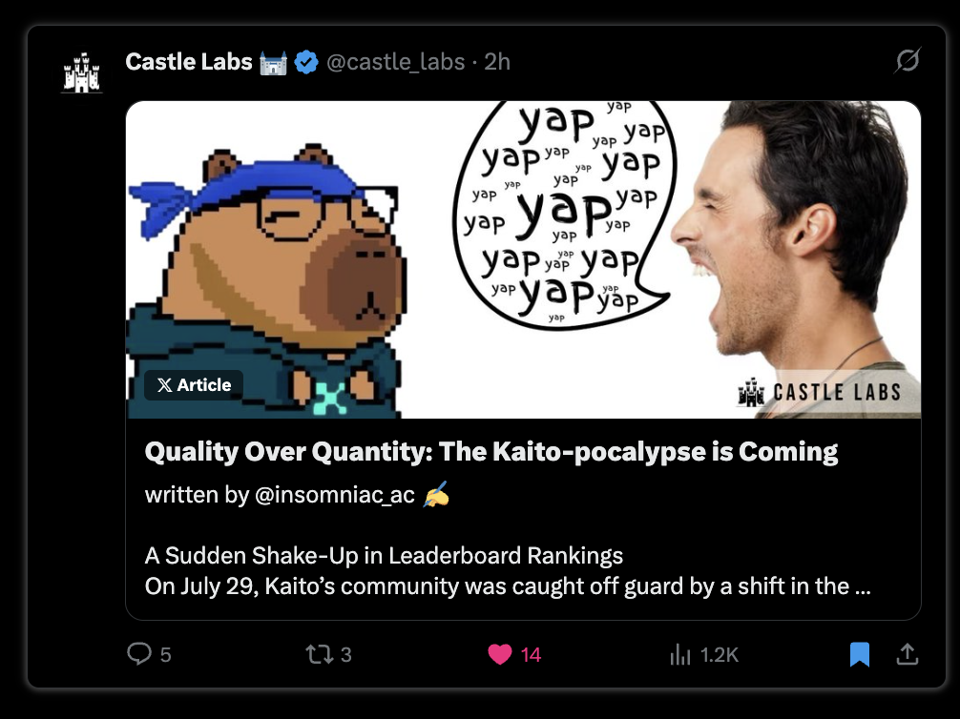This screenshot has width=960, height=719.
Task: Unlike the tweet via the pink heart
Action: pos(500,655)
